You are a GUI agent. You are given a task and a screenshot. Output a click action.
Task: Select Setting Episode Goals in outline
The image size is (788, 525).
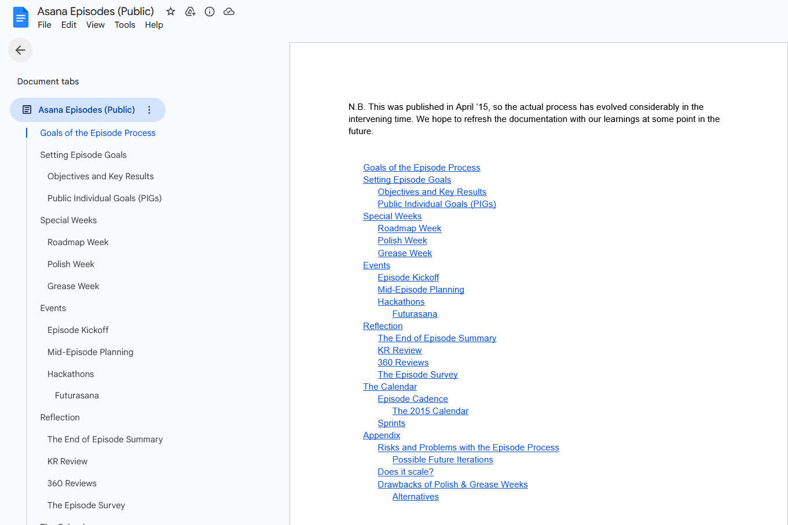pyautogui.click(x=83, y=155)
